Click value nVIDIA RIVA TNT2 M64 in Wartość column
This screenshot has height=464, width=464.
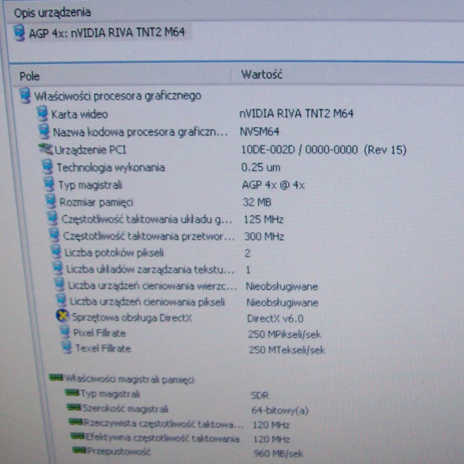(x=297, y=114)
